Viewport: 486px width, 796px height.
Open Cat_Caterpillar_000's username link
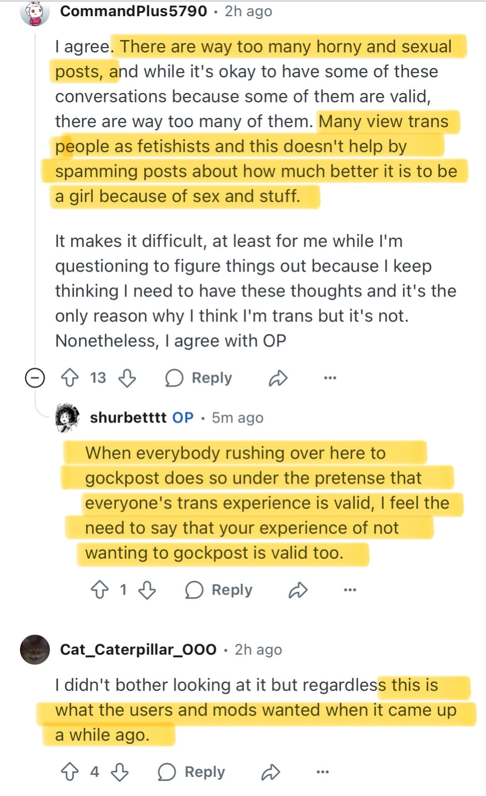(x=138, y=649)
